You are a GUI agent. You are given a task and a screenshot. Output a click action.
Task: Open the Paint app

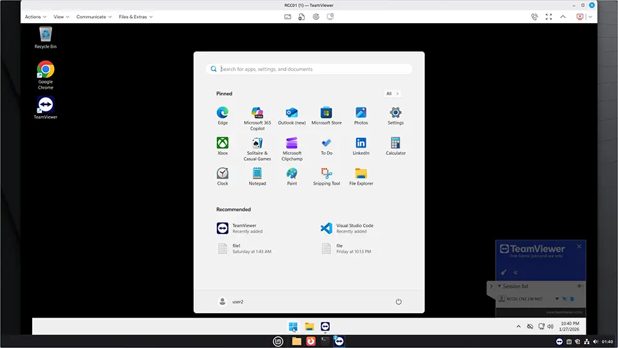(x=292, y=177)
